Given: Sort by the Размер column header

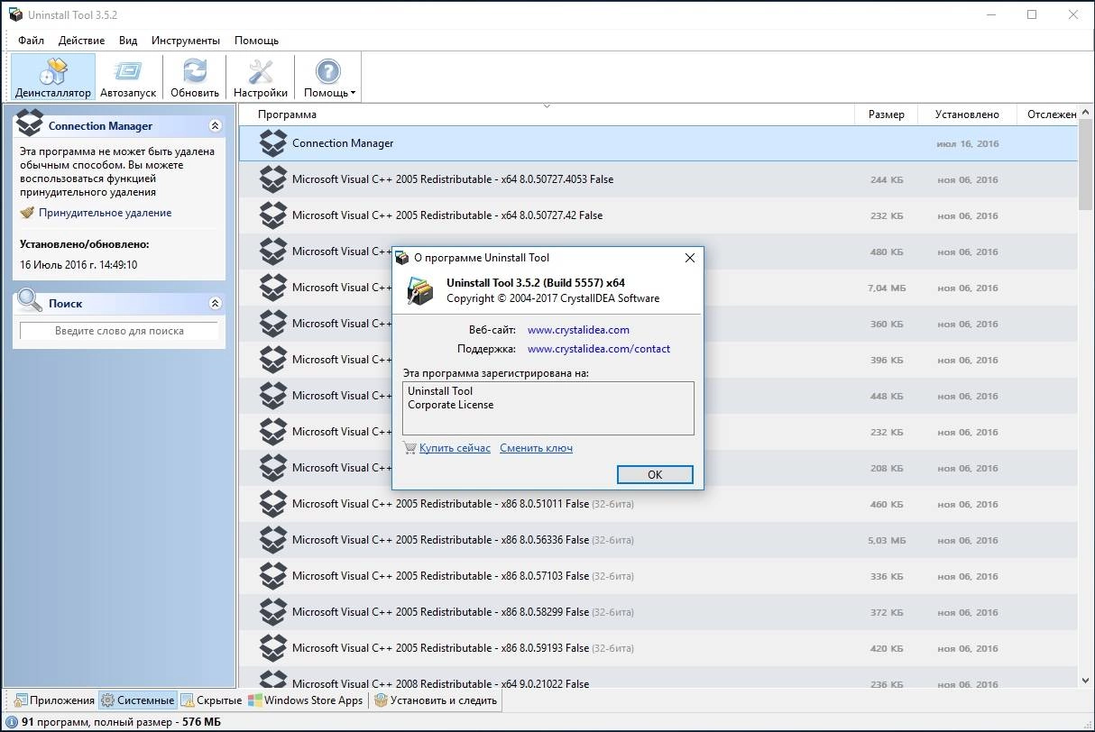Looking at the screenshot, I should coord(886,114).
